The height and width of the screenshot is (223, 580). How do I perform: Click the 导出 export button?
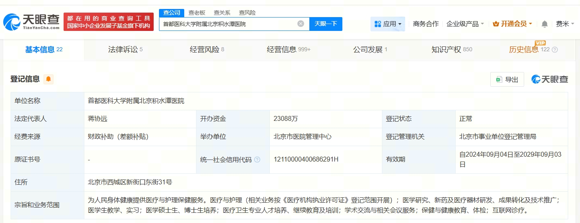[x=507, y=79]
